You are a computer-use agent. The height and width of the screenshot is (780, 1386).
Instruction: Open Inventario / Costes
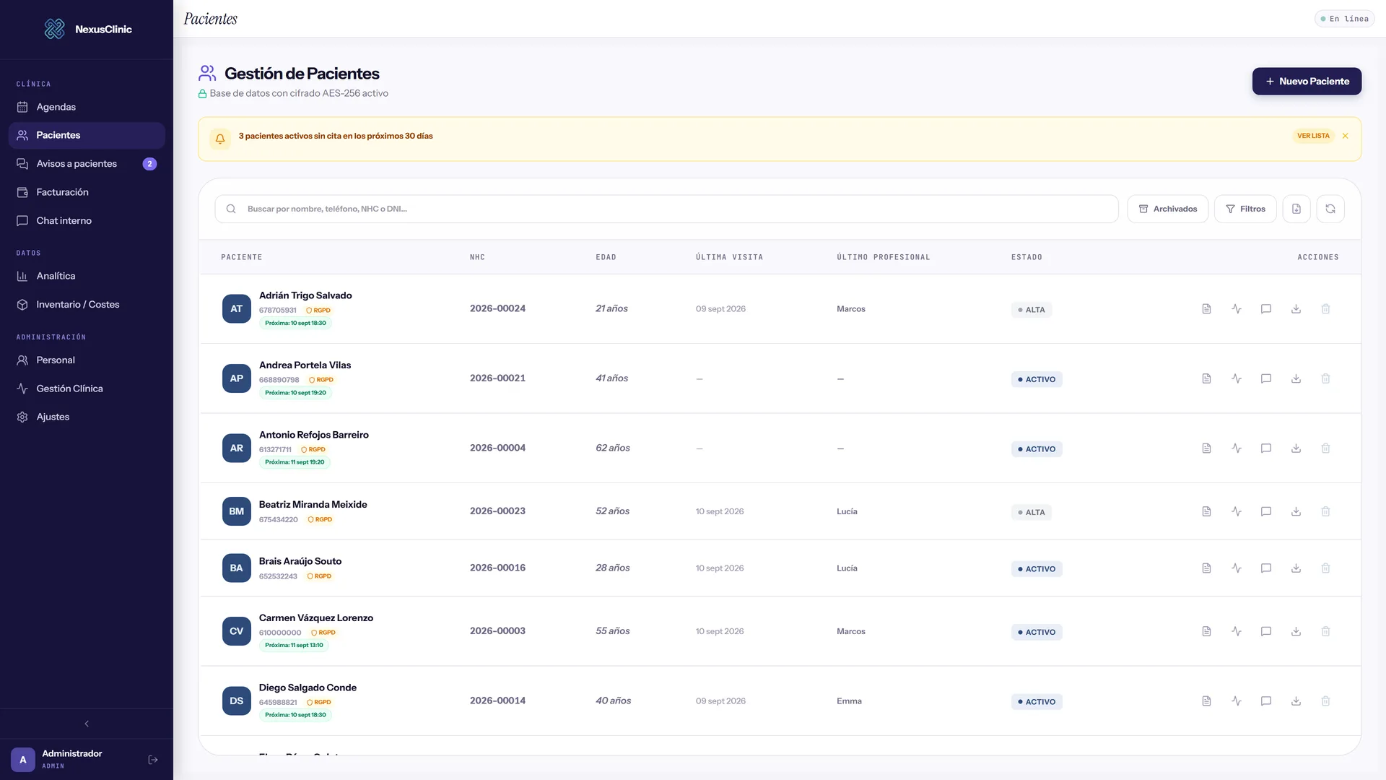coord(87,305)
